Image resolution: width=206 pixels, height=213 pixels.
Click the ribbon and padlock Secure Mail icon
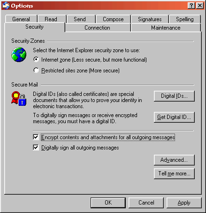coord(19,99)
